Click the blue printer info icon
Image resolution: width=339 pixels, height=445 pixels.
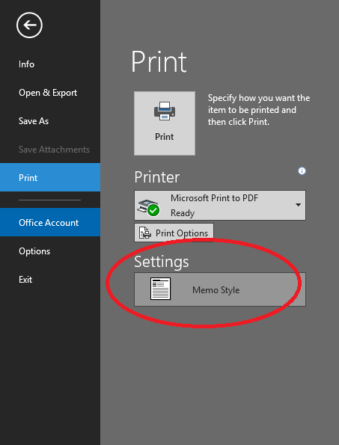point(302,171)
